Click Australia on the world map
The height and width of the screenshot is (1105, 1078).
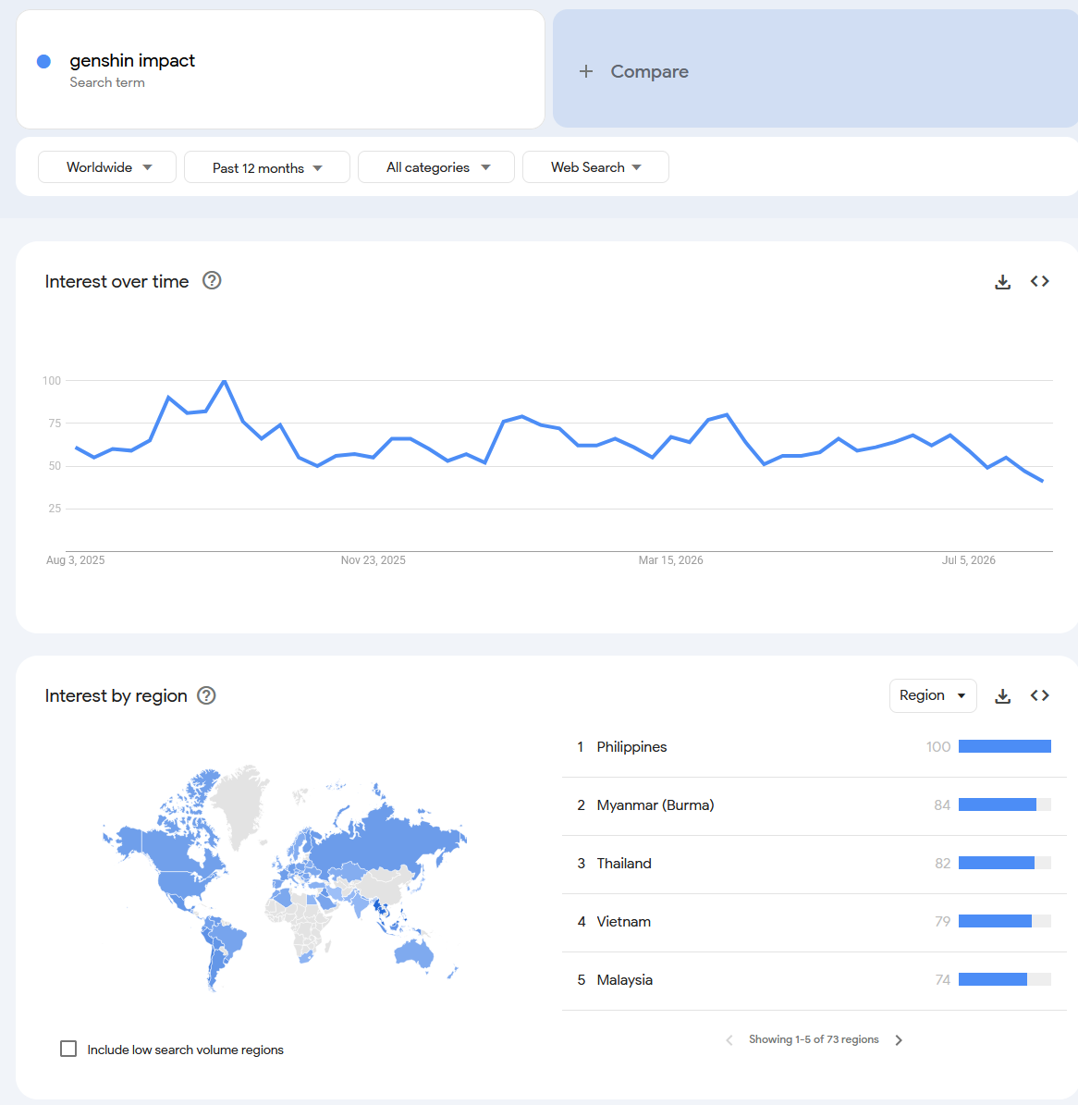pyautogui.click(x=414, y=953)
